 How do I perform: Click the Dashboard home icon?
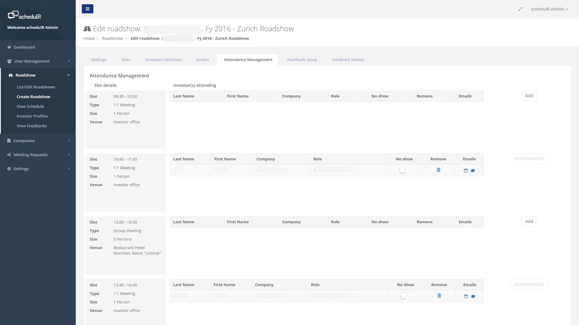(9, 47)
